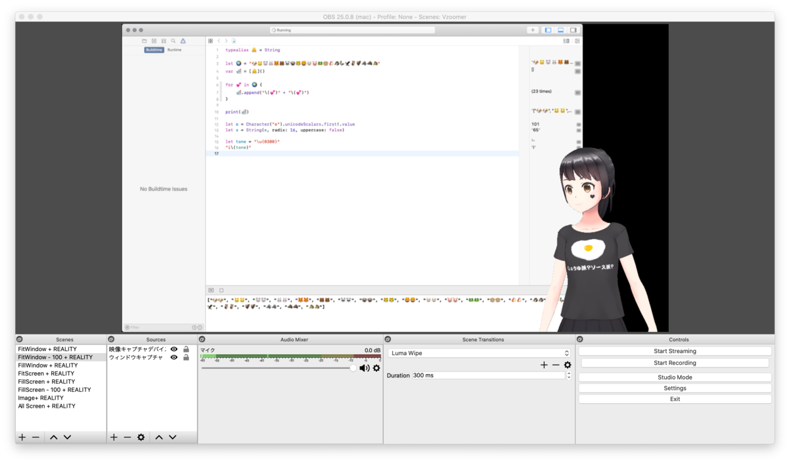Viewport: 790px width, 463px height.
Task: Select Buildtime tab in Xcode preview
Action: pyautogui.click(x=154, y=50)
